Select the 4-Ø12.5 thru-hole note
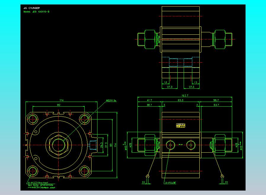 point(38,183)
